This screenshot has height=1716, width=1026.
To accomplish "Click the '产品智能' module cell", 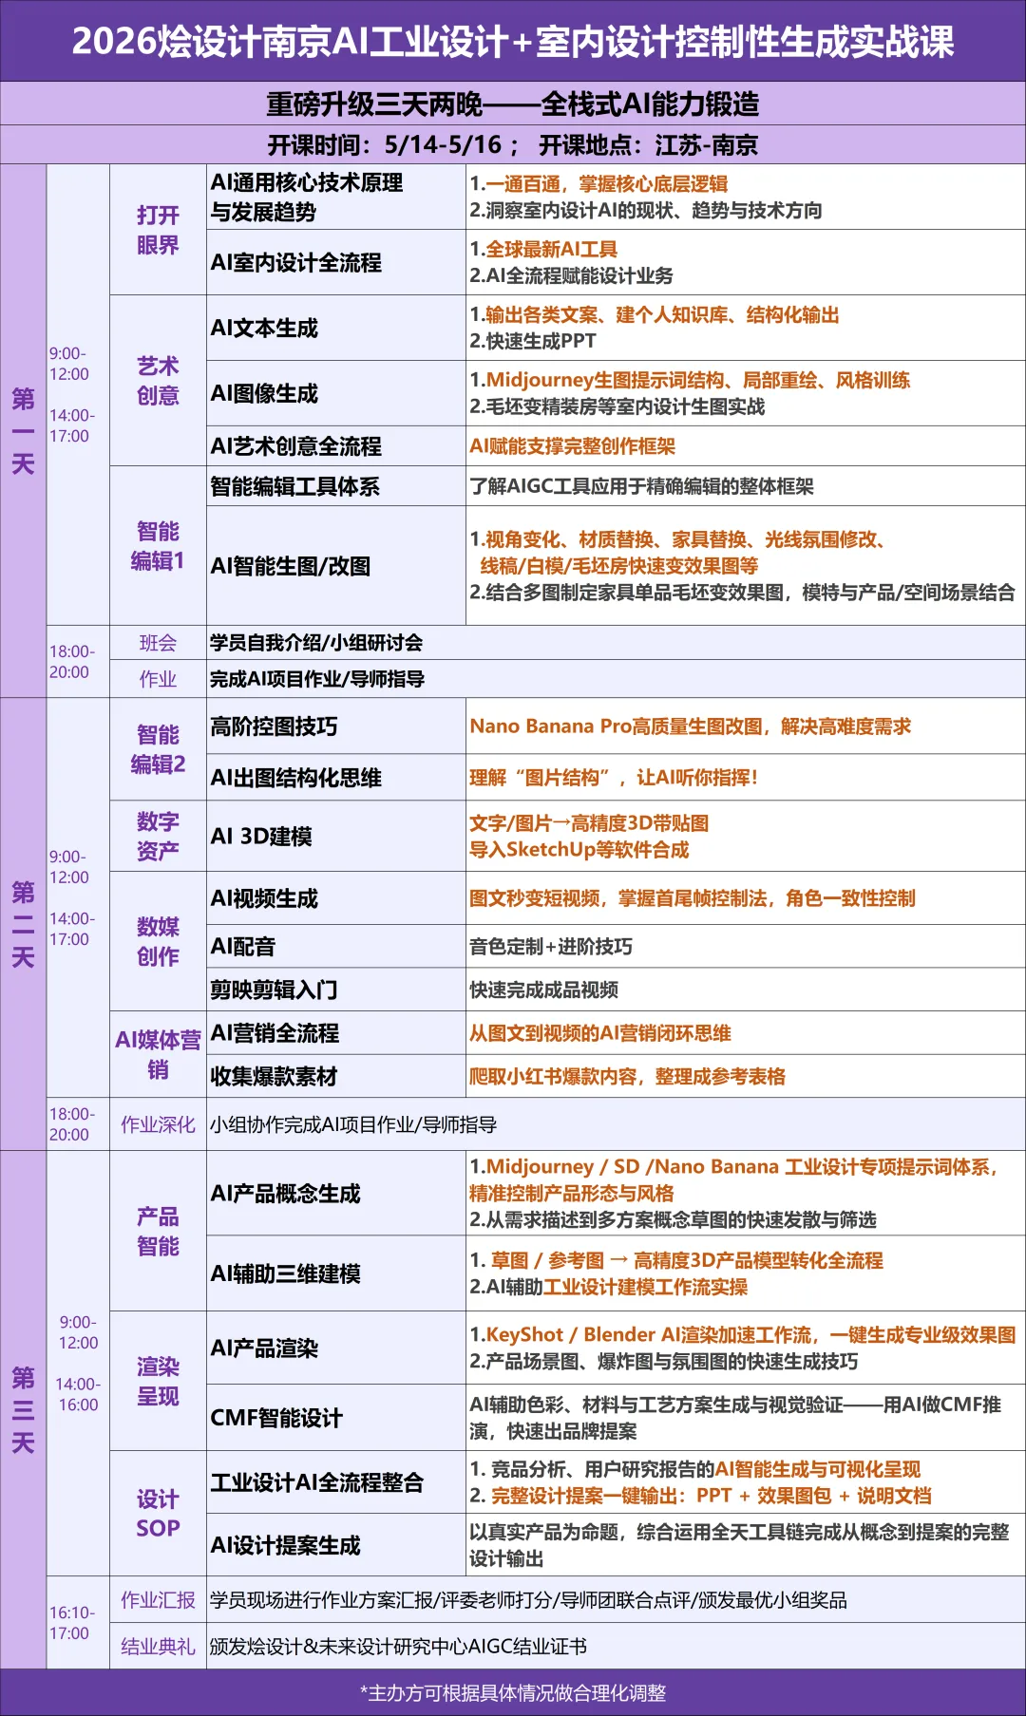I will 158,1231.
